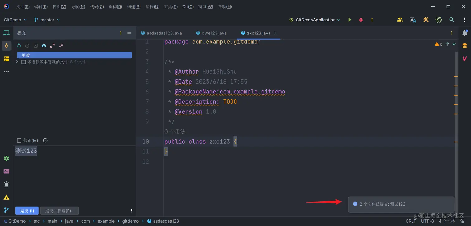This screenshot has height=226, width=471.
Task: Expand the unversioned files node
Action: pyautogui.click(x=17, y=62)
